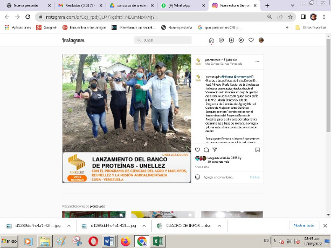Click the address bar URL
This screenshot has height=248, width=331.
point(101,17)
